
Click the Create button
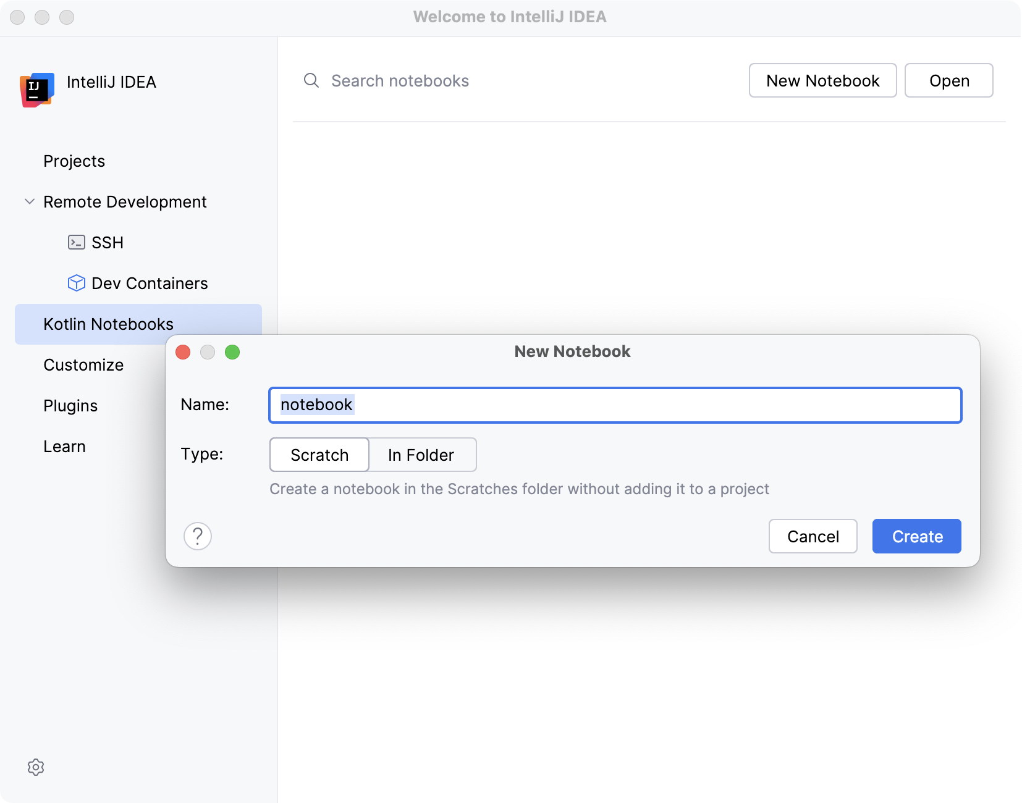point(916,536)
